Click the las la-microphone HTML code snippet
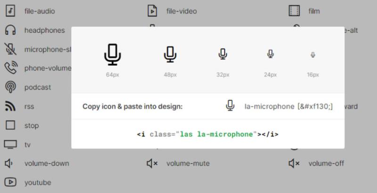 208,134
